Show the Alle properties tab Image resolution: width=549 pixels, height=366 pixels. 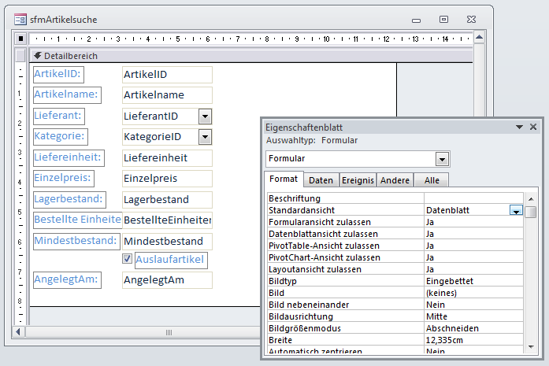[x=431, y=180]
